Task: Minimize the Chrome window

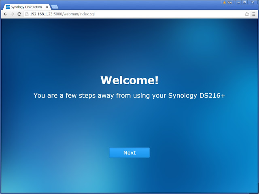Action: (x=238, y=2)
